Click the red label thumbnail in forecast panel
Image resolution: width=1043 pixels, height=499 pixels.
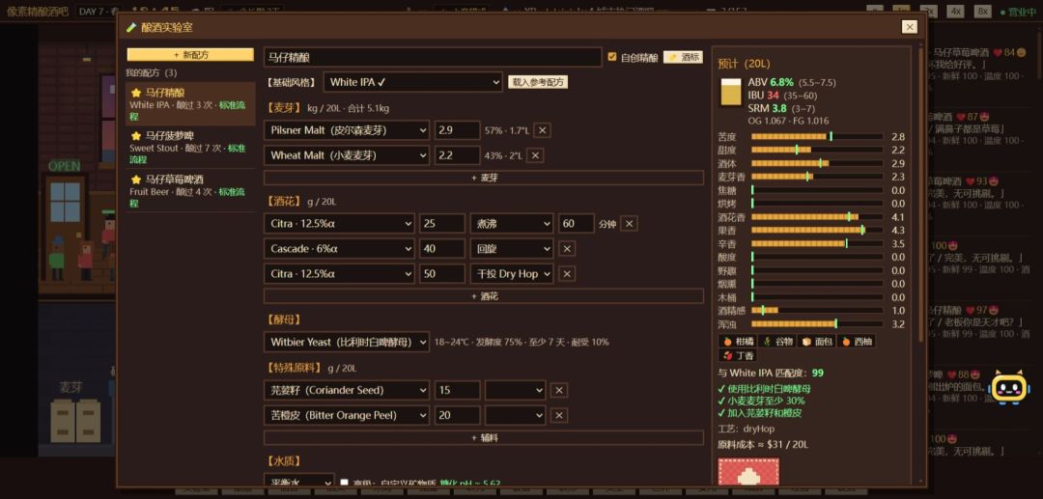coord(747,471)
